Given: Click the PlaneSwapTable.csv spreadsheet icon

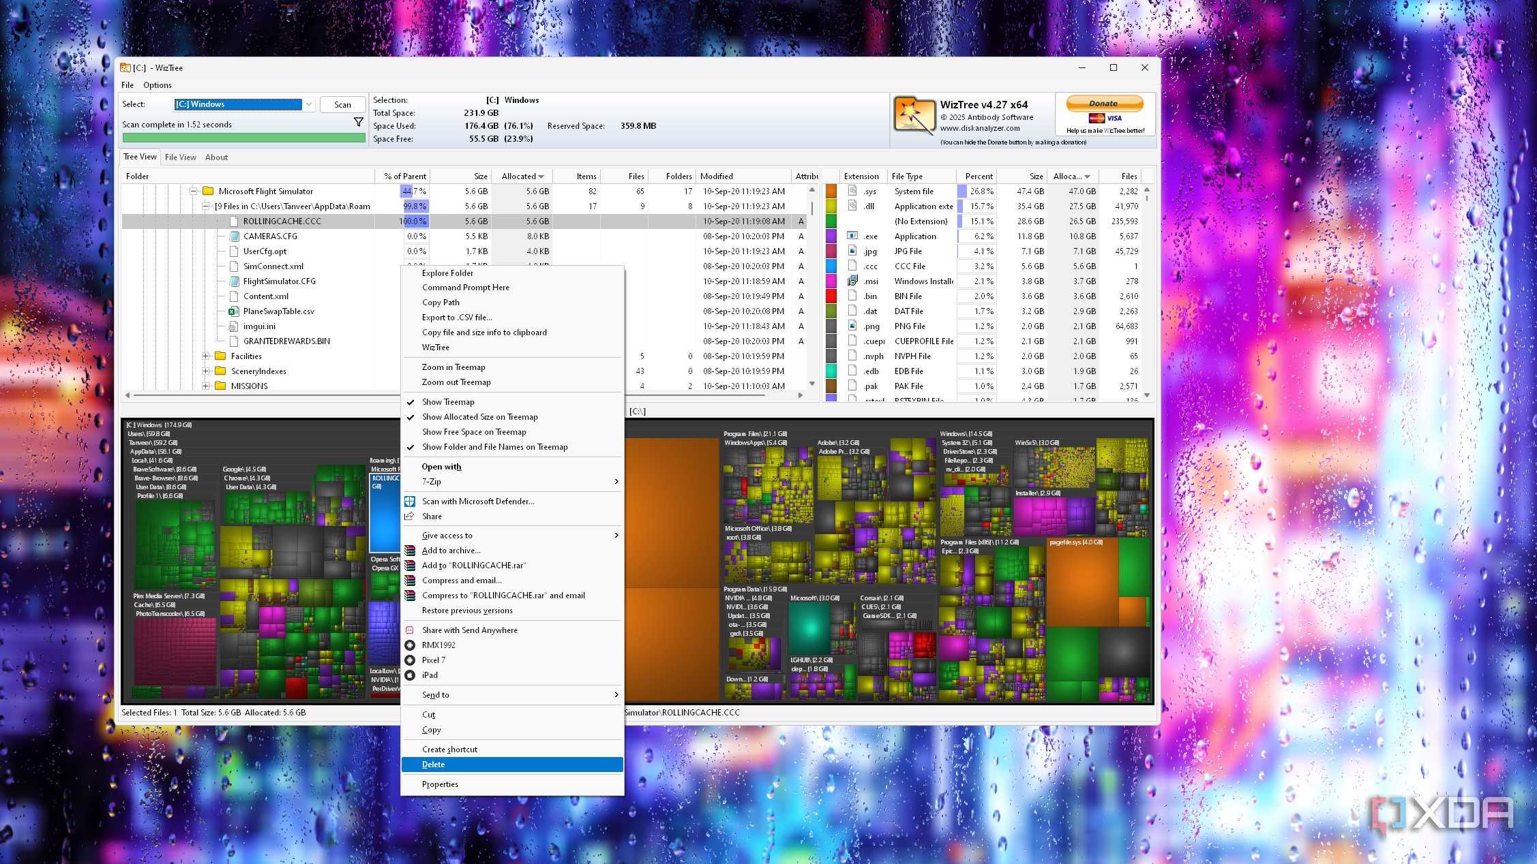Looking at the screenshot, I should click(233, 311).
